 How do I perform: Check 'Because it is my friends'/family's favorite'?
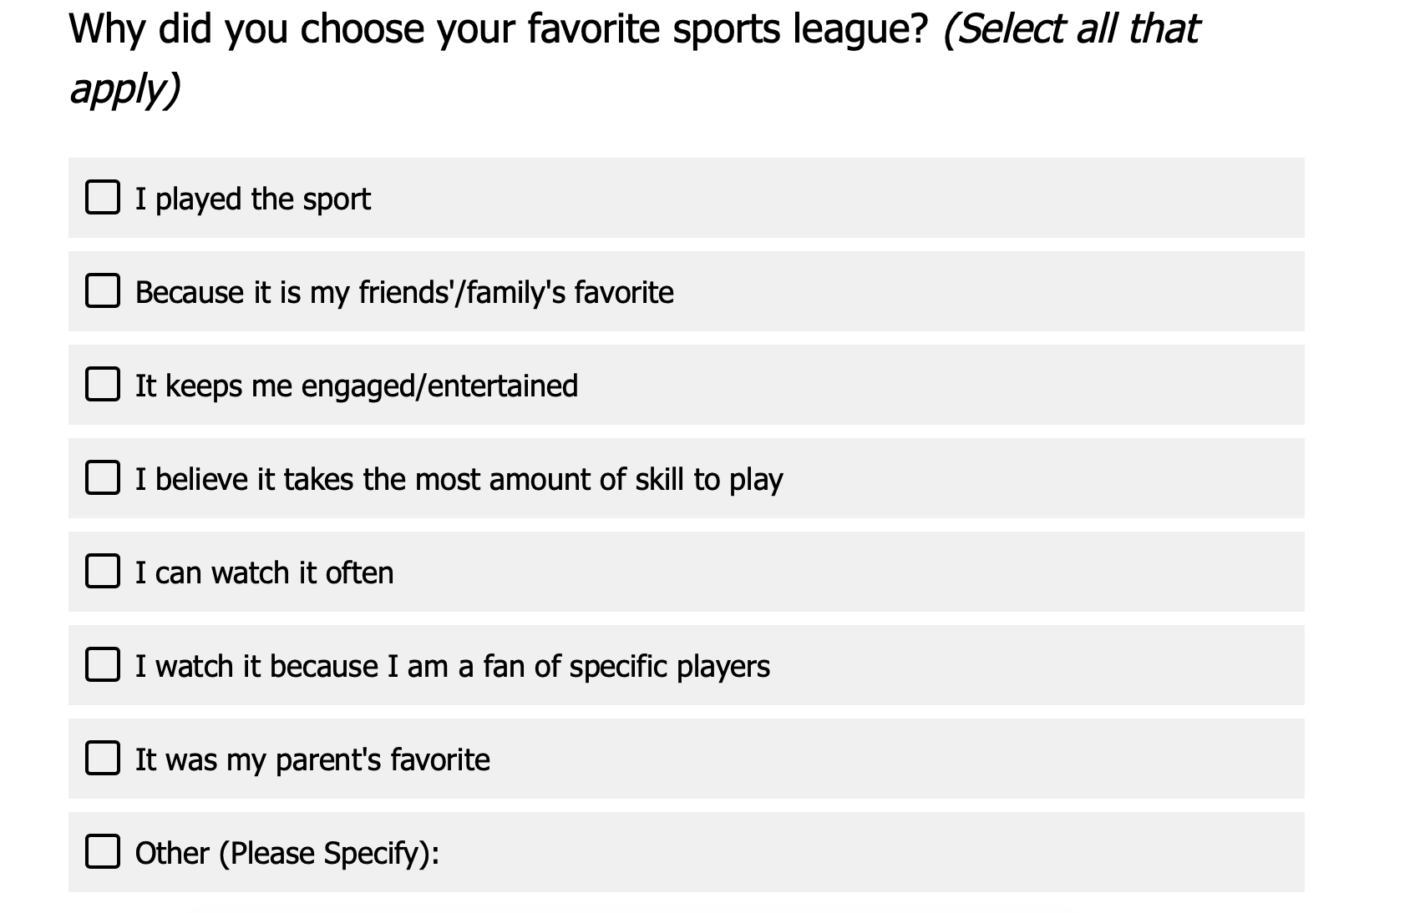102,292
